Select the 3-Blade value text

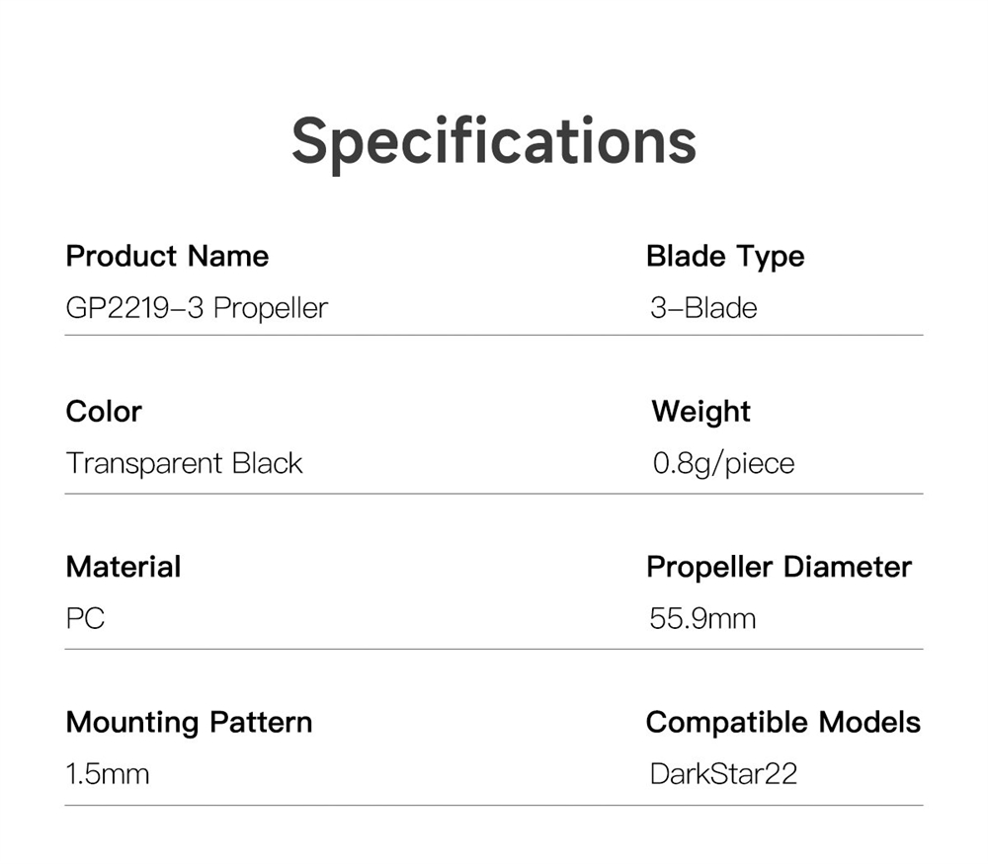point(703,308)
